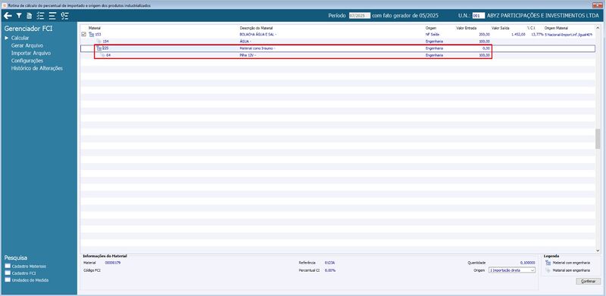Click the document report toolbar icon
The height and width of the screenshot is (296, 606).
coord(29,16)
